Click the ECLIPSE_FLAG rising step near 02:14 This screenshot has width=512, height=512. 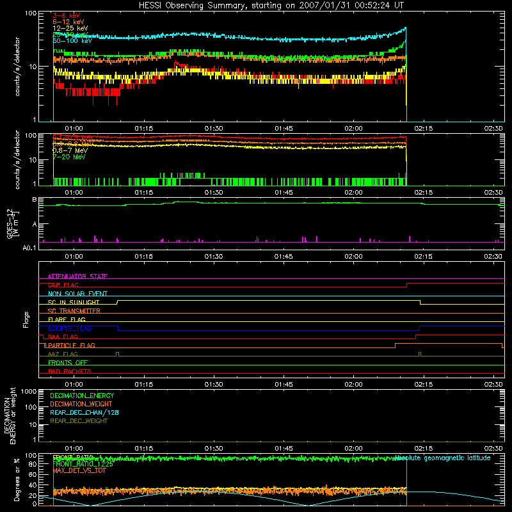coord(420,328)
